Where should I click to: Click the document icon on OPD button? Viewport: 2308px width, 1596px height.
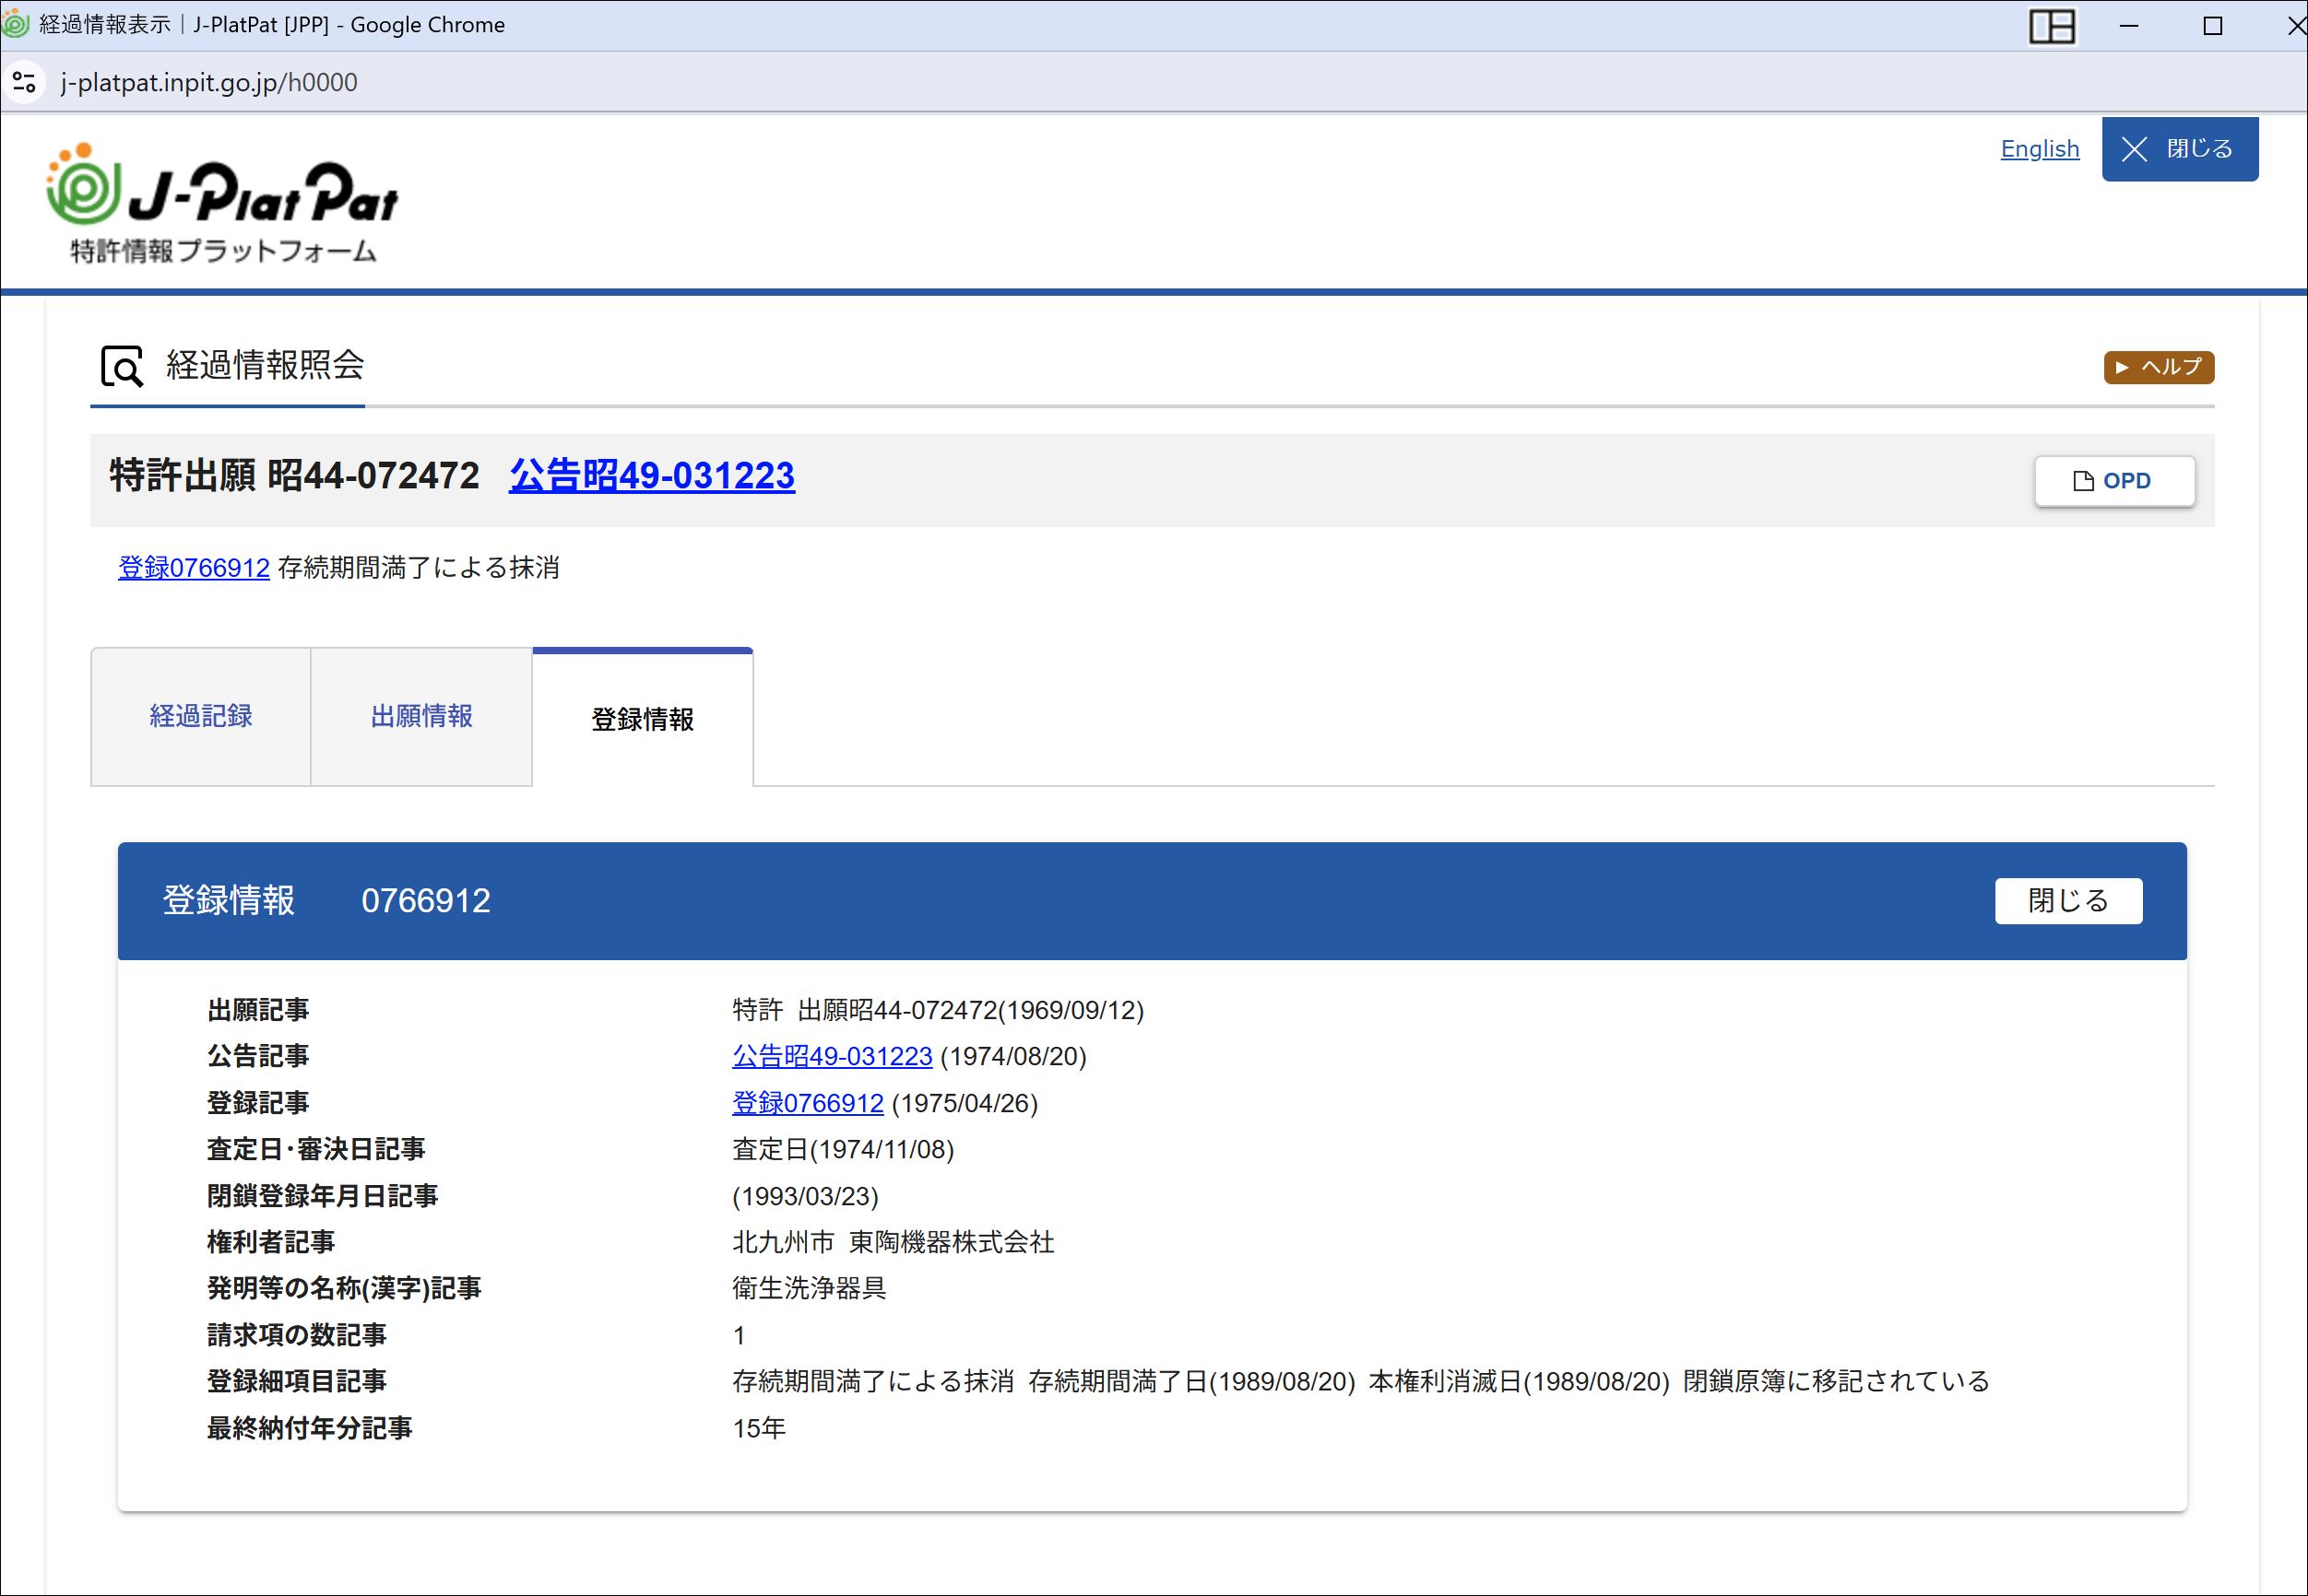2084,481
